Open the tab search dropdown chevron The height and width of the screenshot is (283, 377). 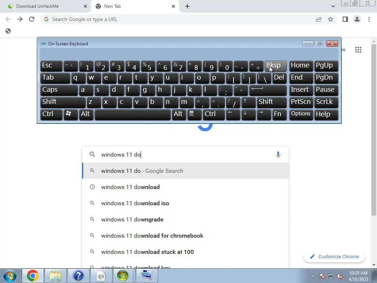333,6
